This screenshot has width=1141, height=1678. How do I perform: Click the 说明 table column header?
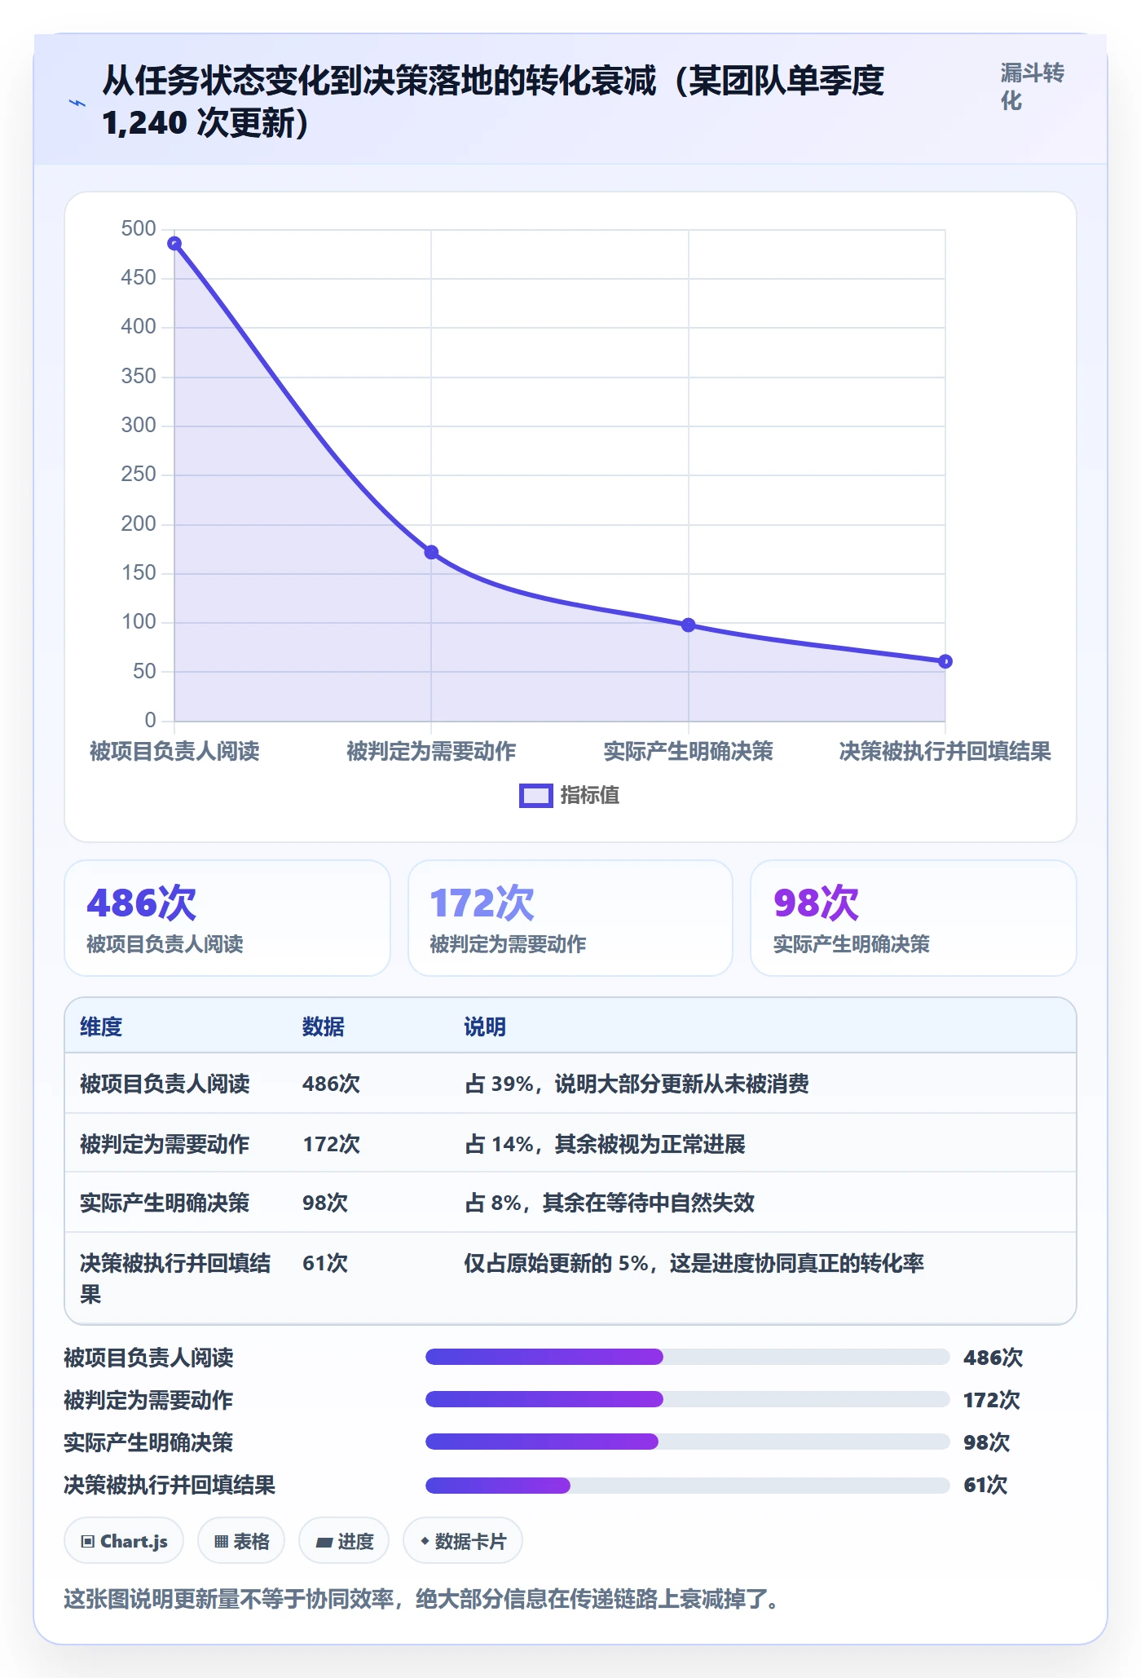pyautogui.click(x=485, y=1027)
